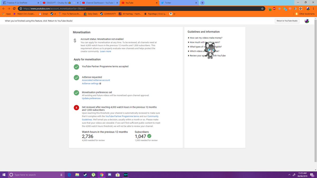Switch to Freebies R Us Sheffield tab
This screenshot has height=178, width=317.
(x=21, y=3)
